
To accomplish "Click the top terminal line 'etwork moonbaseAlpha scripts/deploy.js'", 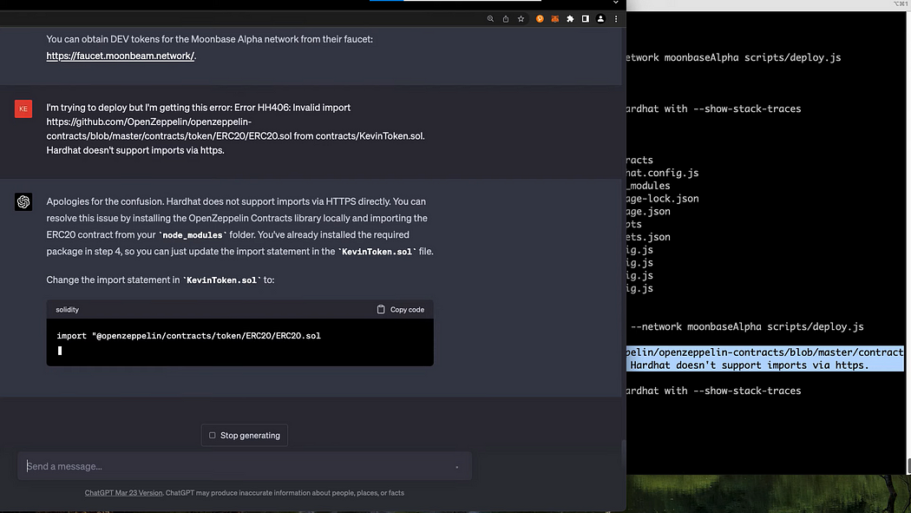I will click(x=733, y=57).
